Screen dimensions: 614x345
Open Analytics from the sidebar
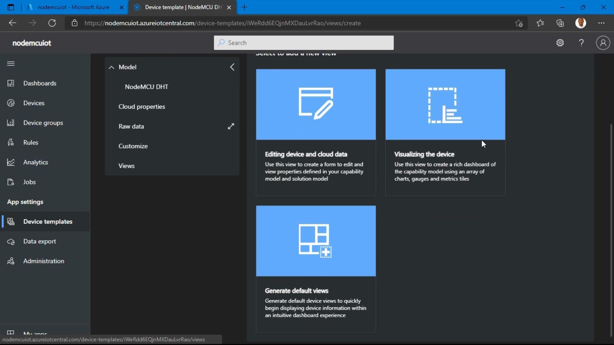35,162
